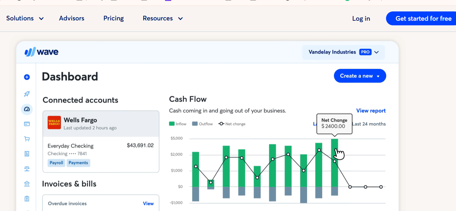Click the Connected accounts heading
Screen dimensions: 456x211
coord(80,100)
